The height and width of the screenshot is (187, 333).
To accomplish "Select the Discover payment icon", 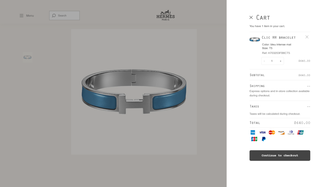I will point(281,132).
